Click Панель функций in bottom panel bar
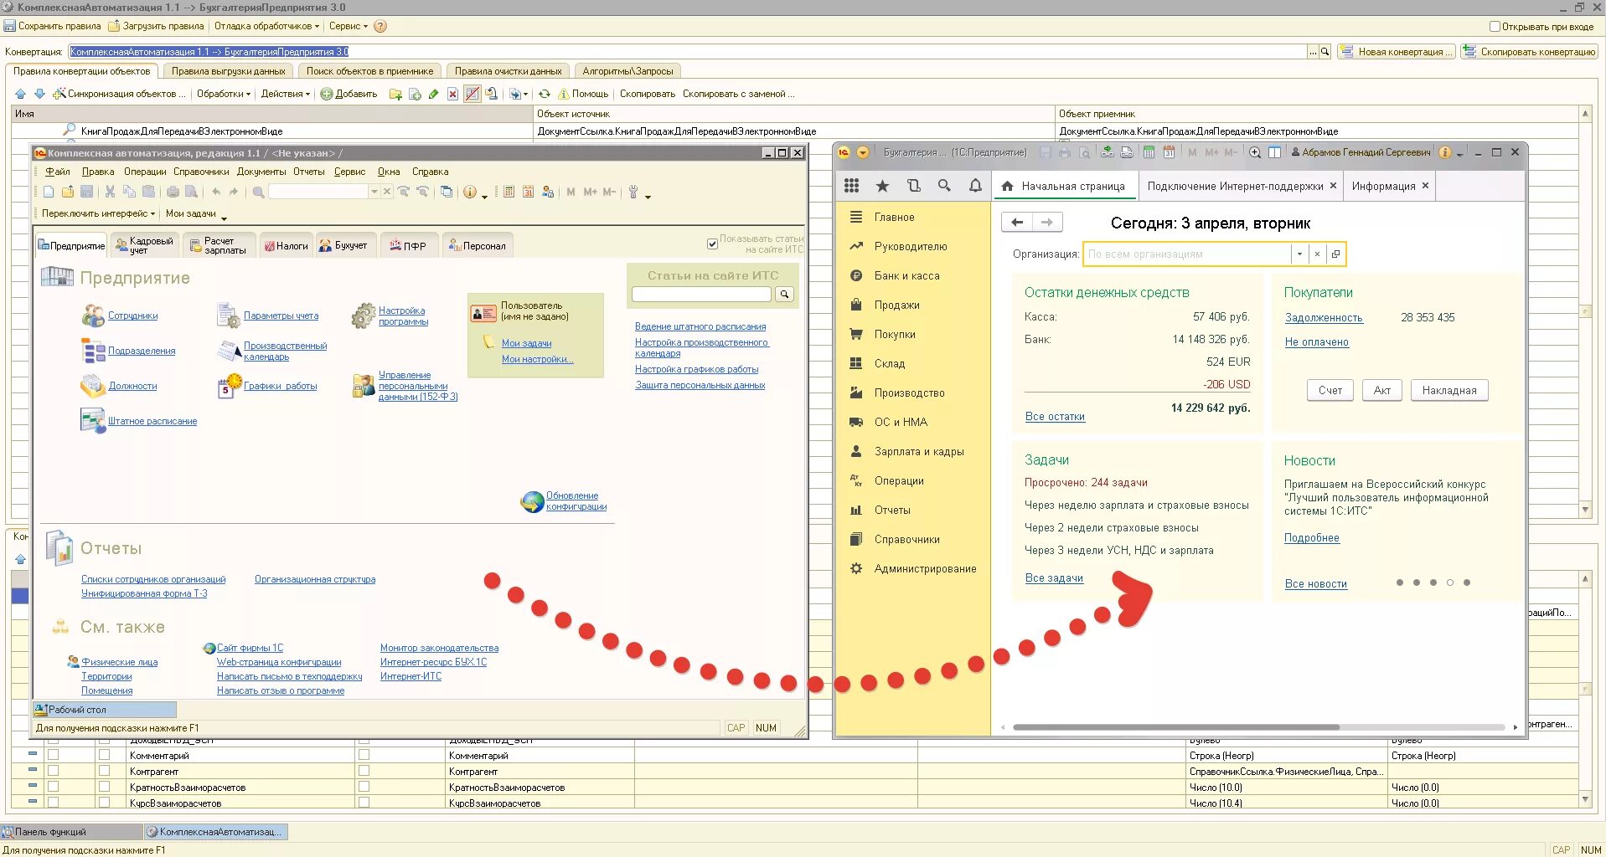This screenshot has height=857, width=1606. [71, 832]
